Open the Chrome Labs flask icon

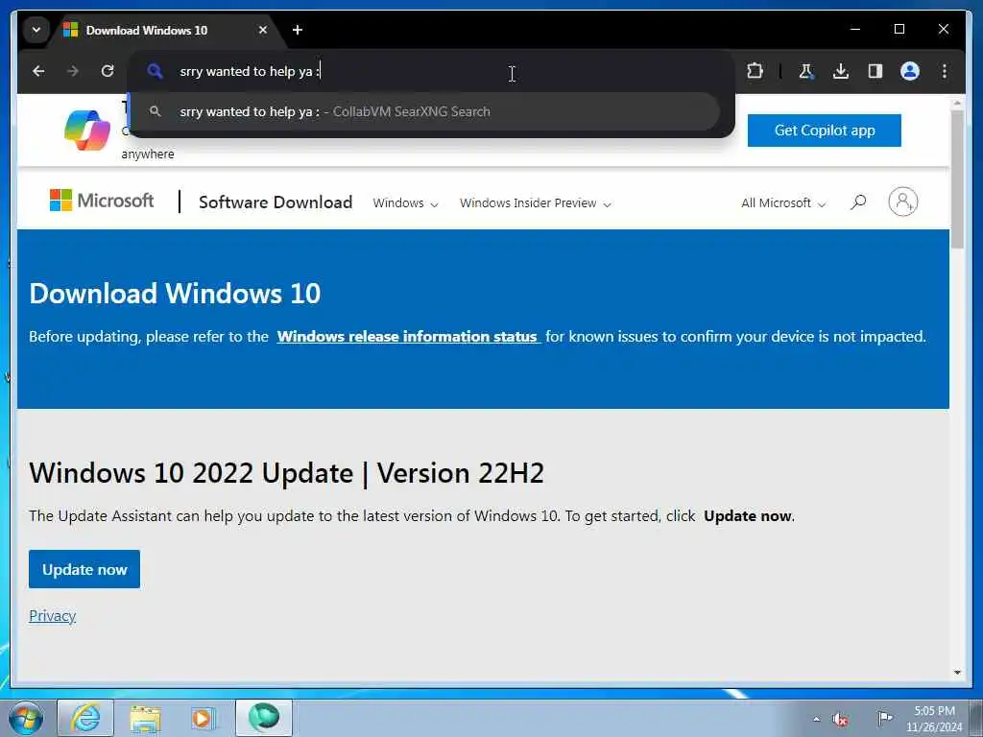click(x=805, y=71)
